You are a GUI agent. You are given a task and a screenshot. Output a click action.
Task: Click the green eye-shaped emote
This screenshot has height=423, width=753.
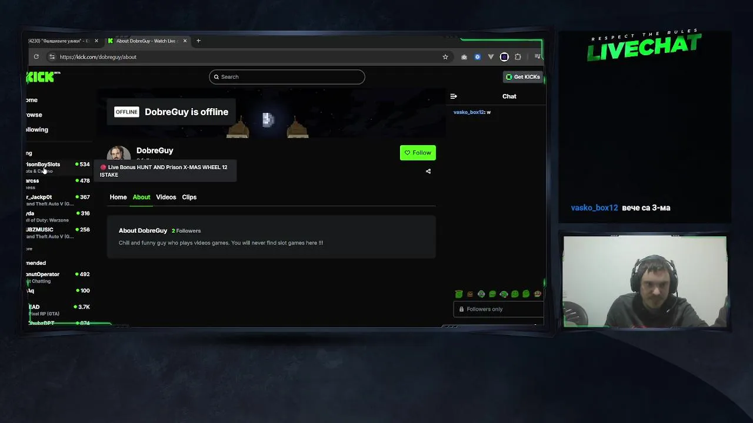(504, 294)
